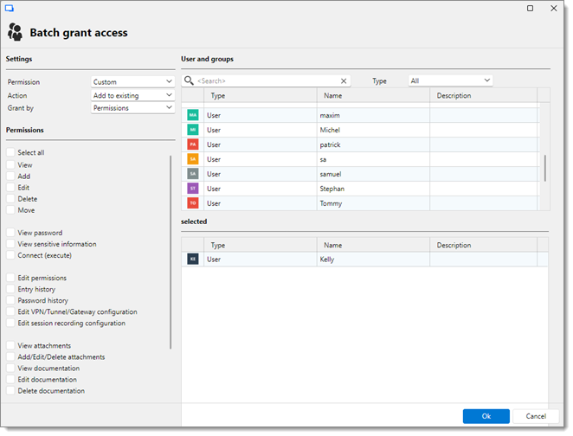Click samuel's gray SA avatar icon
This screenshot has height=436, width=573.
pyautogui.click(x=192, y=174)
